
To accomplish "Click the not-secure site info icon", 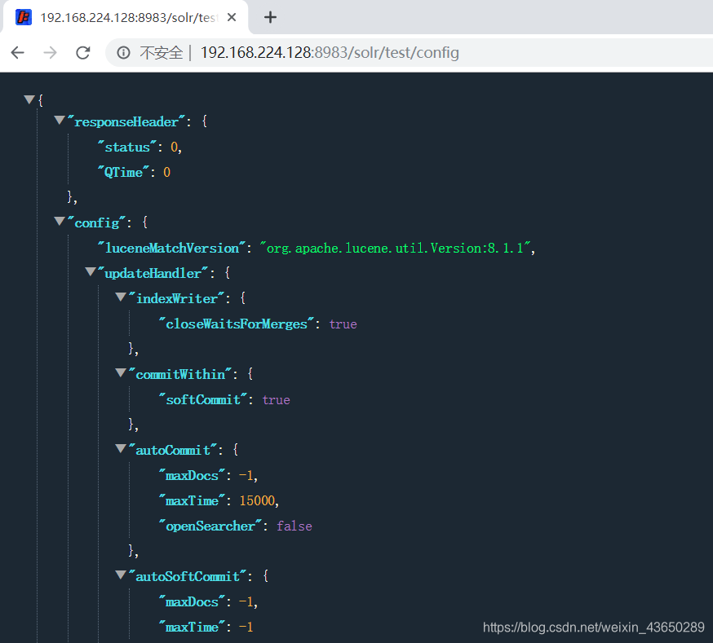I will pyautogui.click(x=123, y=53).
